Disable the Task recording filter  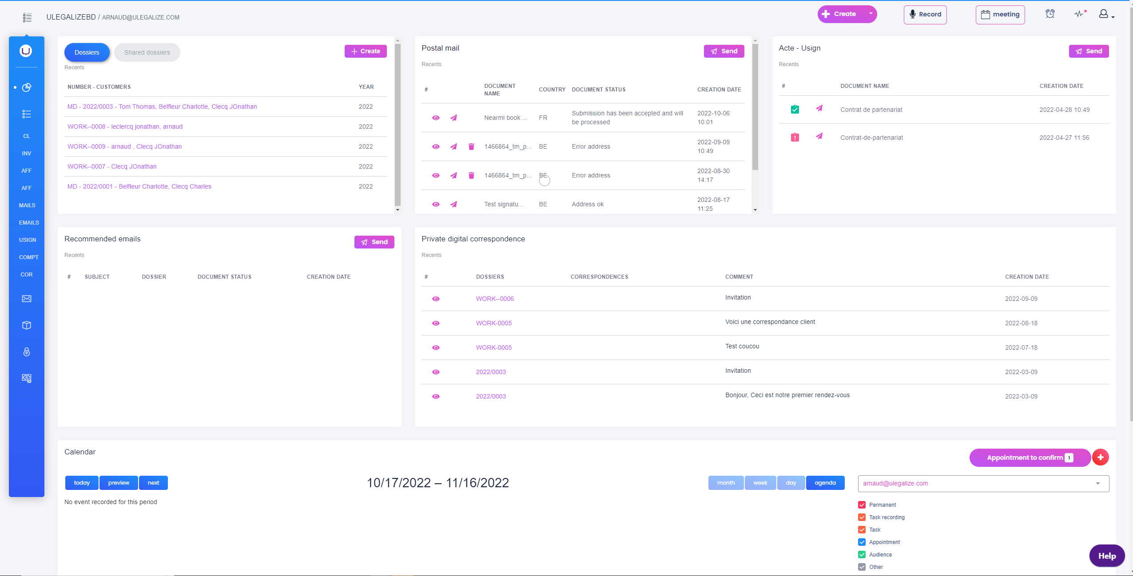click(x=862, y=517)
